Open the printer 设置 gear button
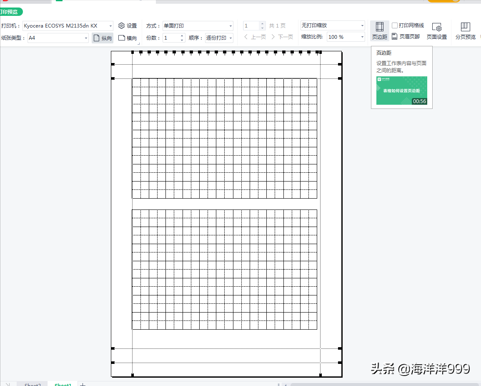 click(128, 26)
